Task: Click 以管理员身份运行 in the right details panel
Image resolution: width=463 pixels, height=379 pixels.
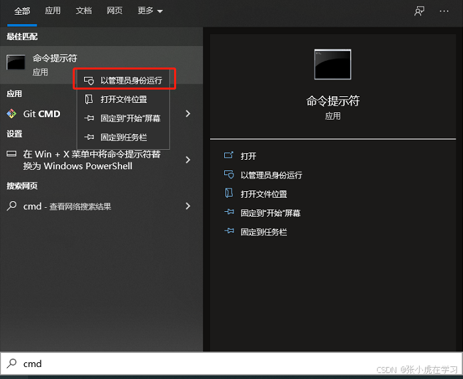Action: click(x=271, y=175)
